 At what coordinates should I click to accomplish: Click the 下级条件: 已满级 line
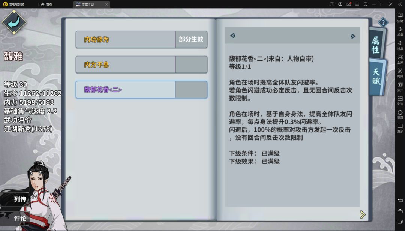pyautogui.click(x=254, y=153)
